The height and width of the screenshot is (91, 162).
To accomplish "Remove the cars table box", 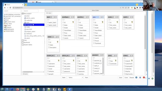I will click(x=103, y=17).
